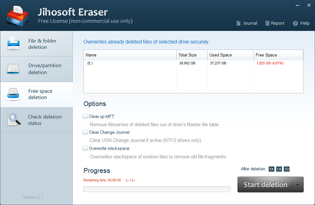This screenshot has width=315, height=205.
Task: Click the Help link text
Action: coord(305,23)
